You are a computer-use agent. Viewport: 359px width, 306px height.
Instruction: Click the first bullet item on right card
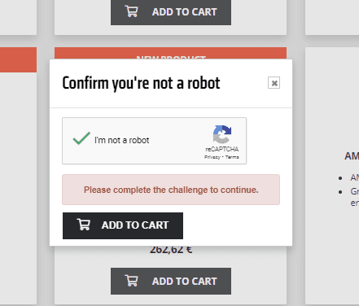(x=354, y=177)
